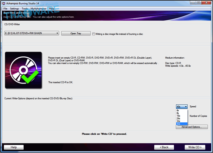Select 4x in the speed list
This screenshot has width=213, height=153.
tap(182, 110)
